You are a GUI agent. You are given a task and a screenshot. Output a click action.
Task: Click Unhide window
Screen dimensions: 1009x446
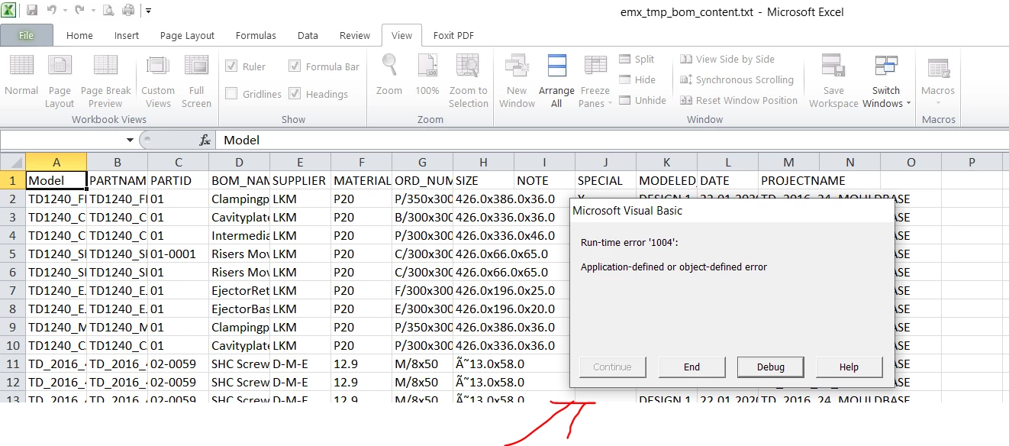tap(642, 100)
